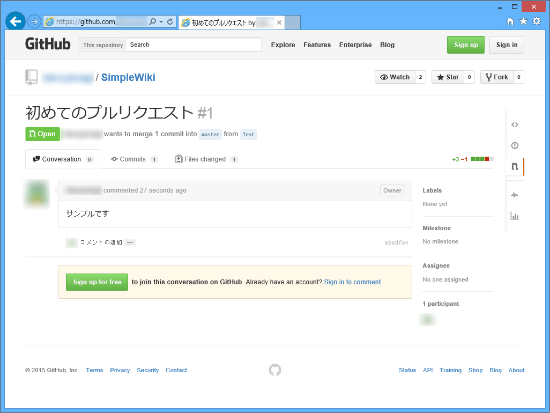Open the Enterprise navigation link
Image resolution: width=550 pixels, height=413 pixels.
click(x=355, y=45)
